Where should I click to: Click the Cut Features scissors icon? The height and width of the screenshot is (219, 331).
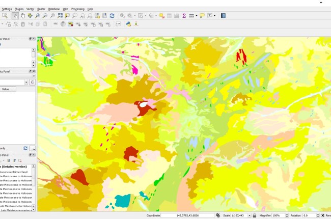tap(31, 24)
